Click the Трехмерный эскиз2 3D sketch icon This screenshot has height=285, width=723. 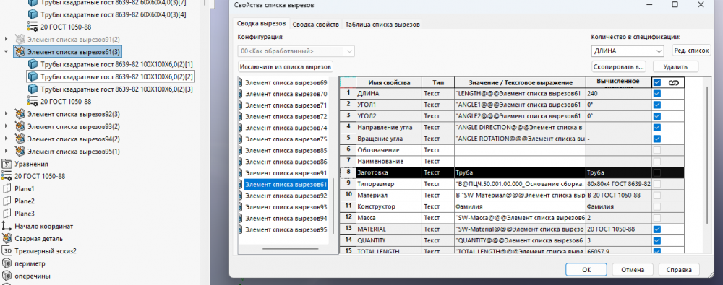click(7, 251)
